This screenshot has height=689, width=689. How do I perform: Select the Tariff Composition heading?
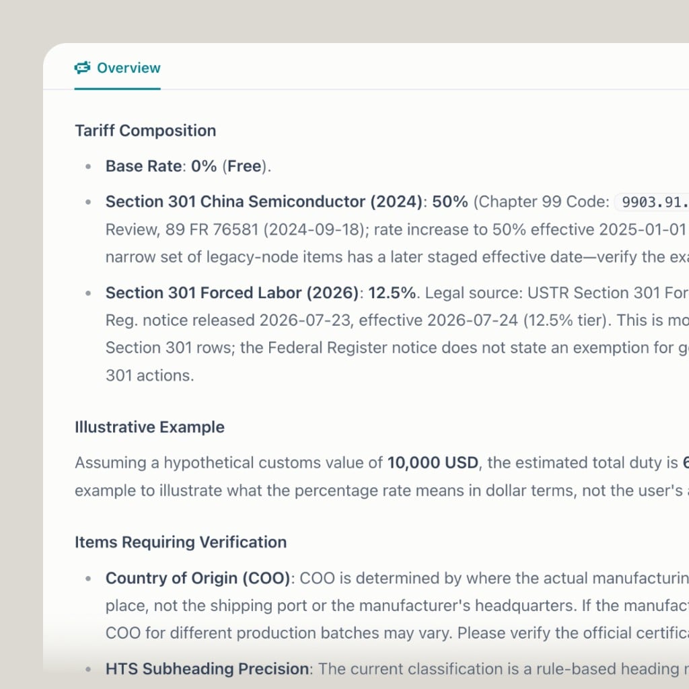click(x=145, y=131)
